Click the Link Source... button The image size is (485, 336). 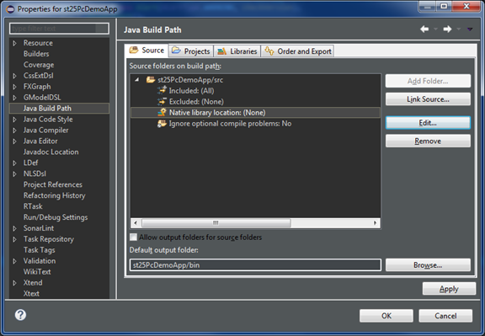(428, 99)
